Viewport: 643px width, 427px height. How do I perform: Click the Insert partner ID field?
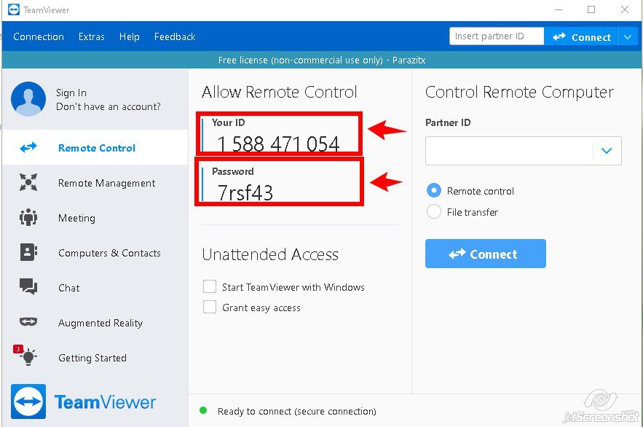(x=496, y=36)
